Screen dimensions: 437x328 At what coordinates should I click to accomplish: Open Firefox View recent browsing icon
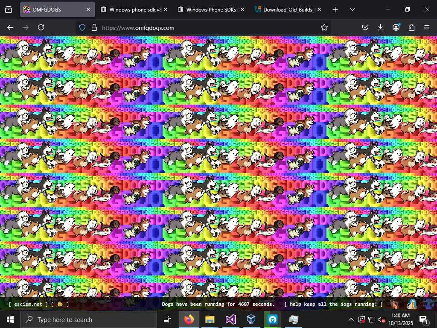pyautogui.click(x=9, y=9)
